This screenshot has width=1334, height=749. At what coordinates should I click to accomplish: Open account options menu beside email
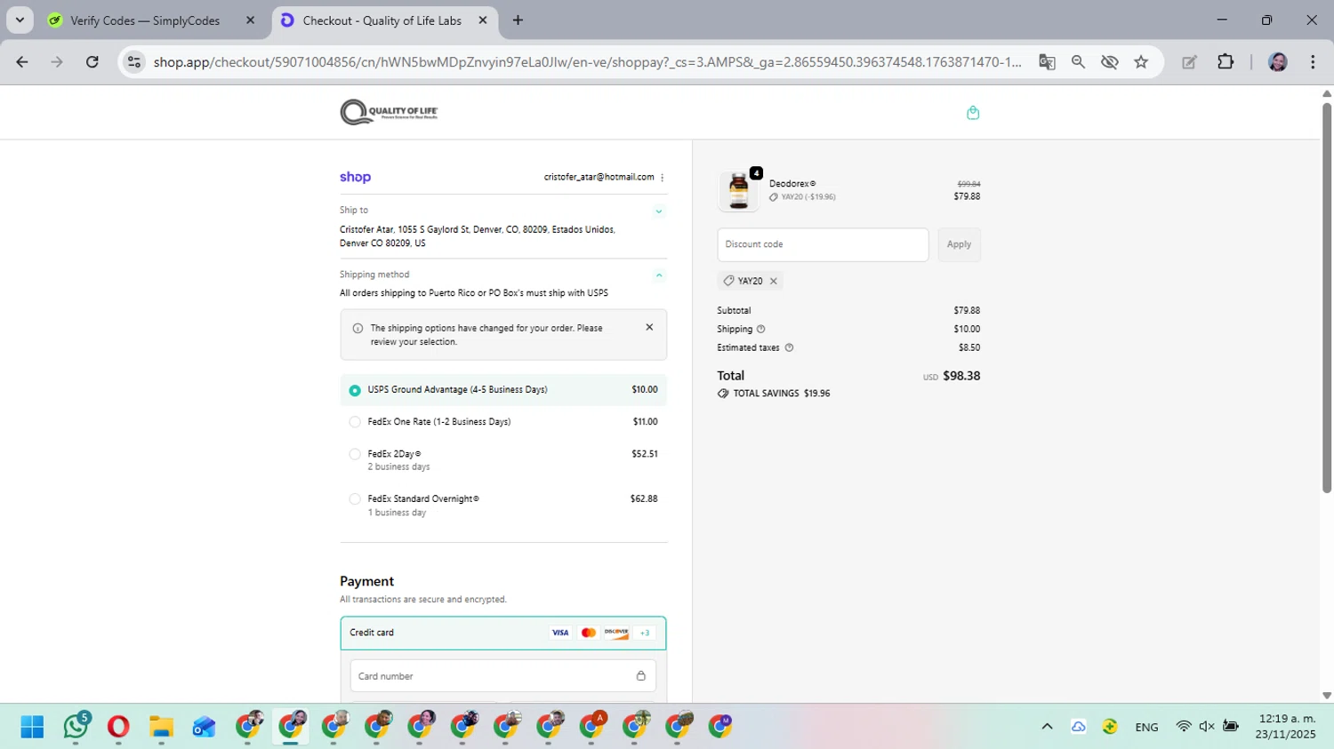(x=663, y=178)
